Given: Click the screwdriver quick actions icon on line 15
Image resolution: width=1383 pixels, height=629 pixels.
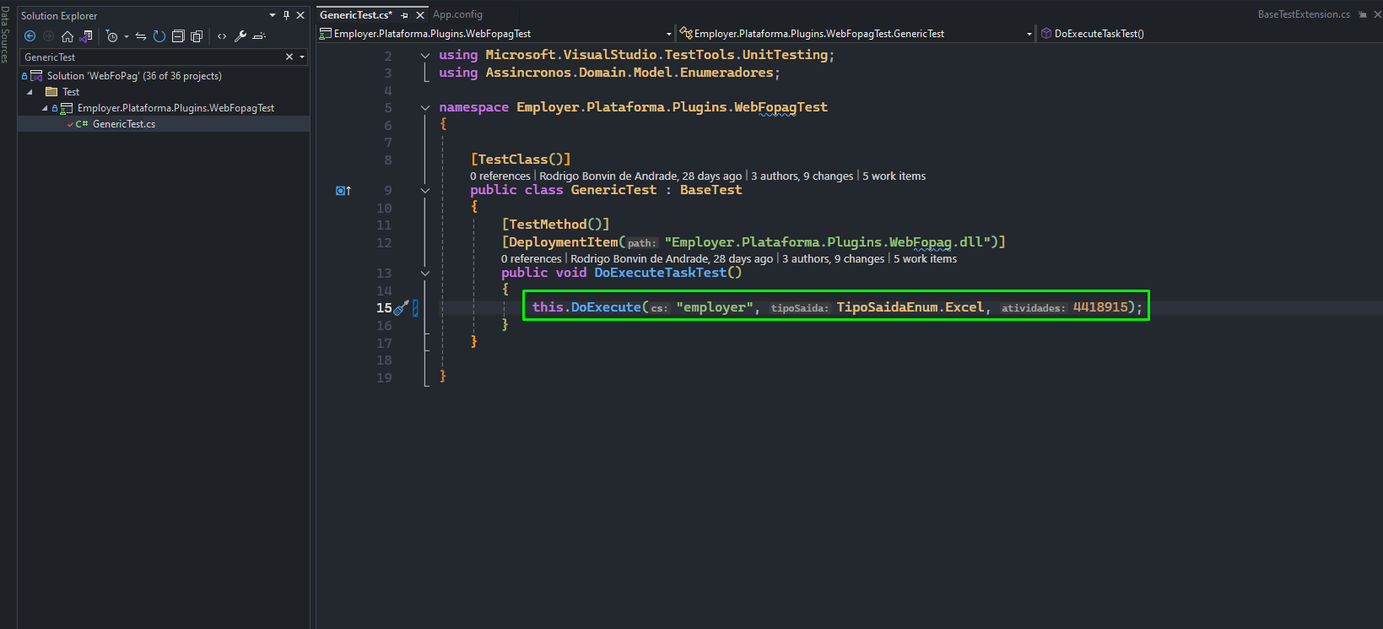Looking at the screenshot, I should [x=401, y=308].
